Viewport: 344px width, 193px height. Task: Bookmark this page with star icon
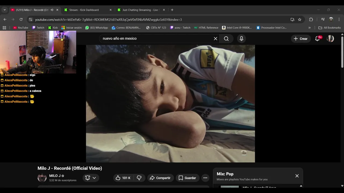300,20
